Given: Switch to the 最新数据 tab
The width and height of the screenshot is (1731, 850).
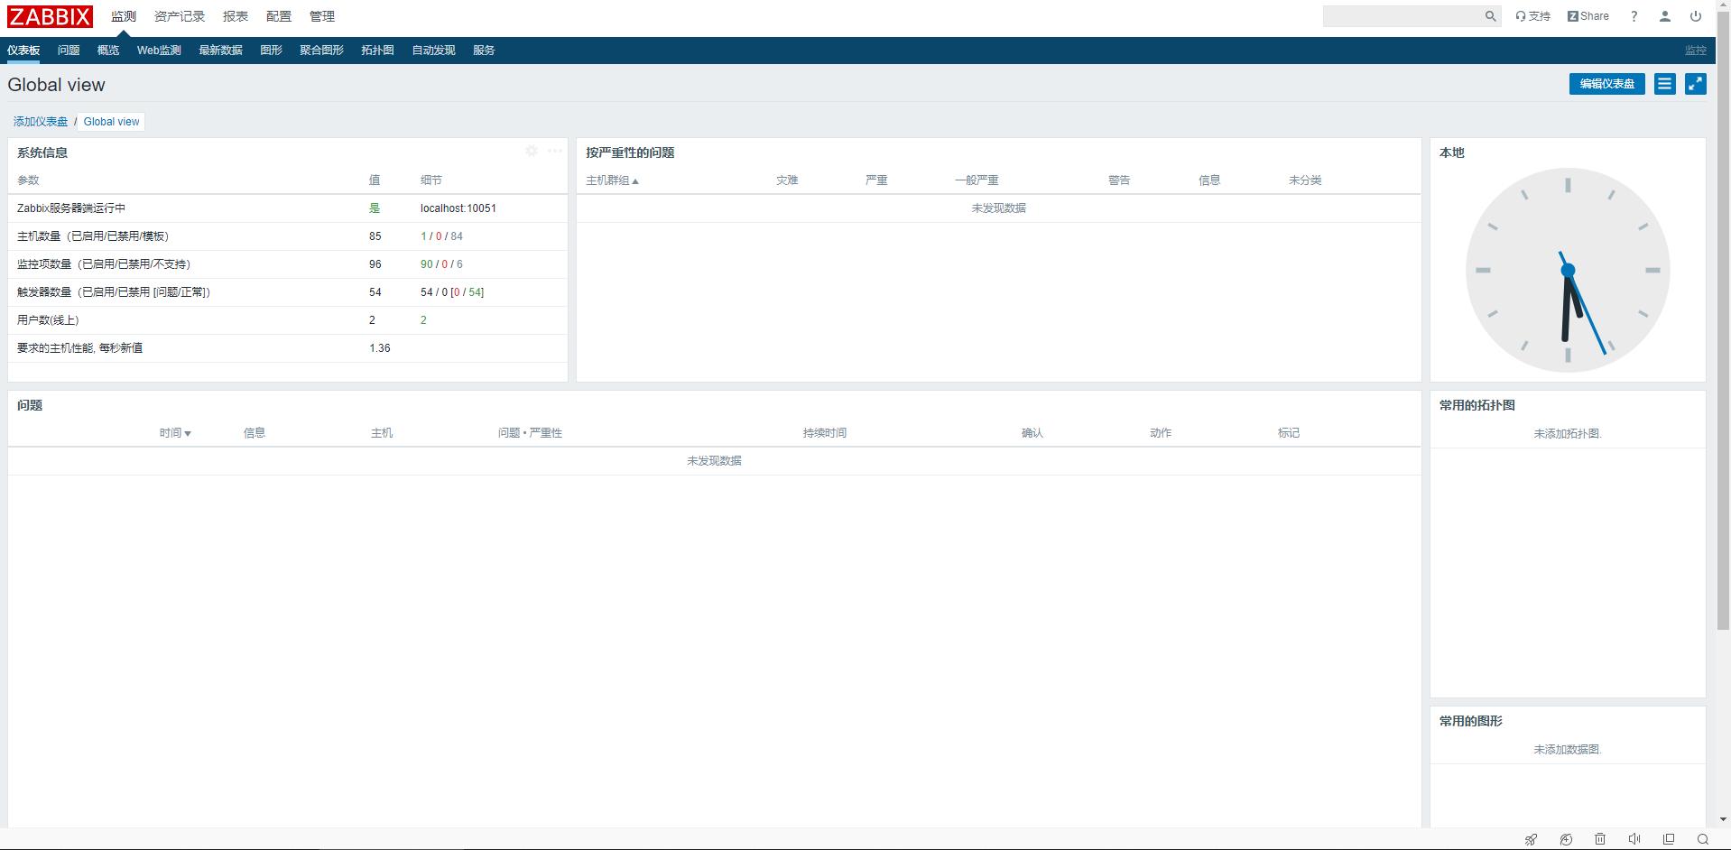Looking at the screenshot, I should pos(220,51).
